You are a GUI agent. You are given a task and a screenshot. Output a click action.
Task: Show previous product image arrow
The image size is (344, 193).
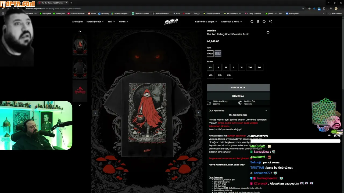95,113
